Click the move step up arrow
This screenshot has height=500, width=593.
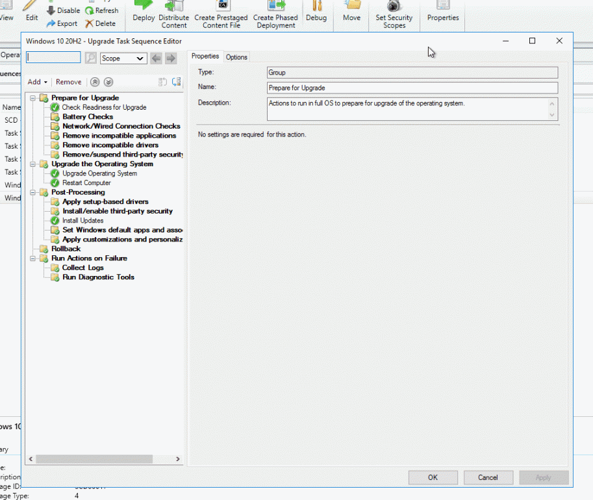point(96,82)
